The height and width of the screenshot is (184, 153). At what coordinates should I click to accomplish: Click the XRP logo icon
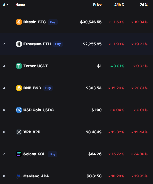tap(19, 132)
